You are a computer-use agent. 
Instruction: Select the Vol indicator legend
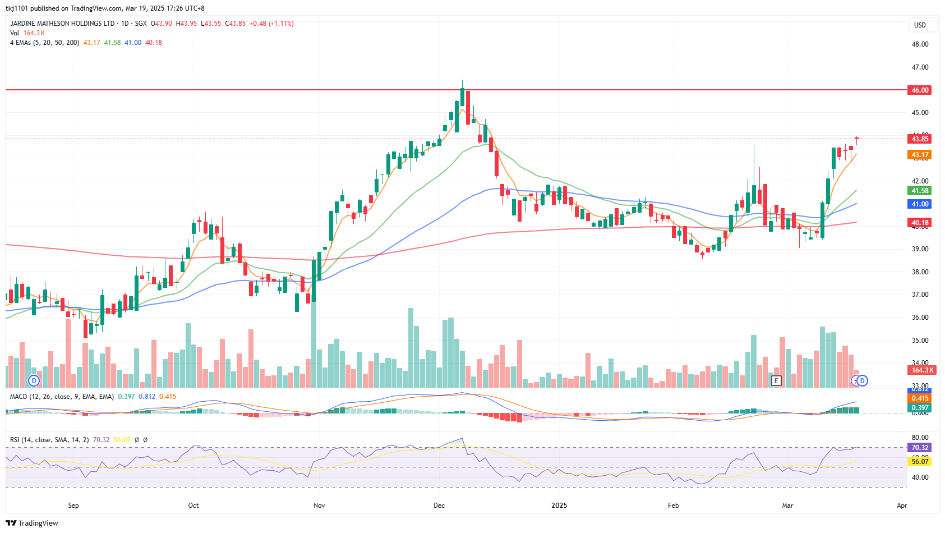[15, 33]
